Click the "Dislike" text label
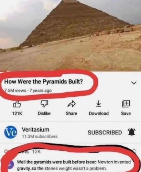141x172 pixels. [x=44, y=114]
